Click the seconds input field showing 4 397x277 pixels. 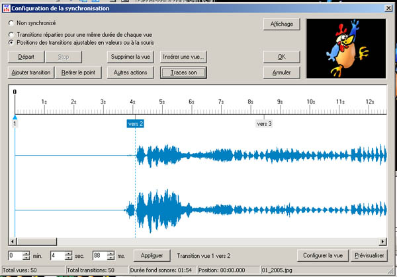(58, 255)
